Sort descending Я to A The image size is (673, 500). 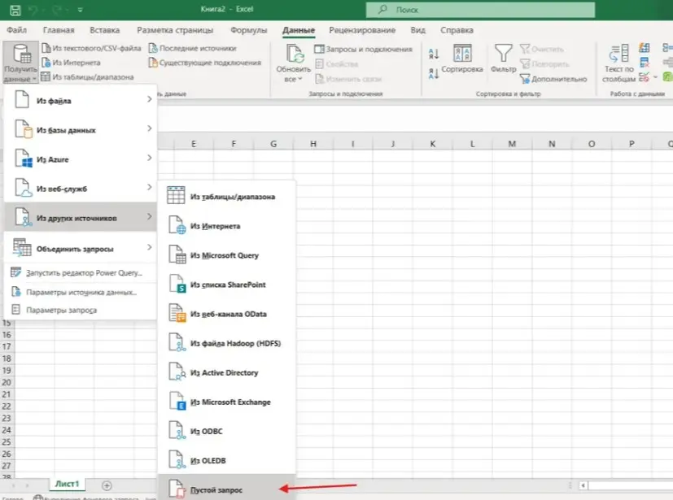pos(434,74)
